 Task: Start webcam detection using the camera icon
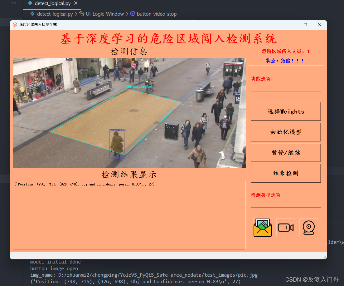pos(308,227)
